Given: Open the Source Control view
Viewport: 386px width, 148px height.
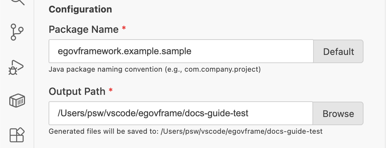Looking at the screenshot, I should point(17,32).
